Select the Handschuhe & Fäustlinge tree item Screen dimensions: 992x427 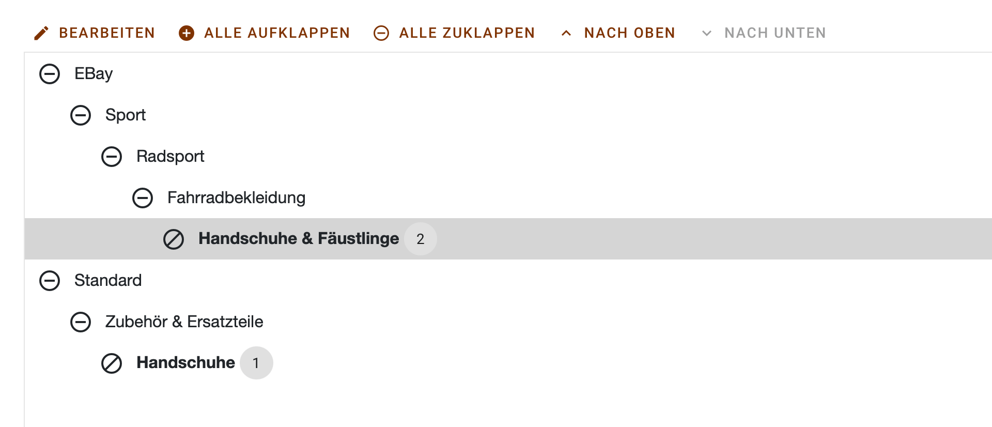click(299, 238)
